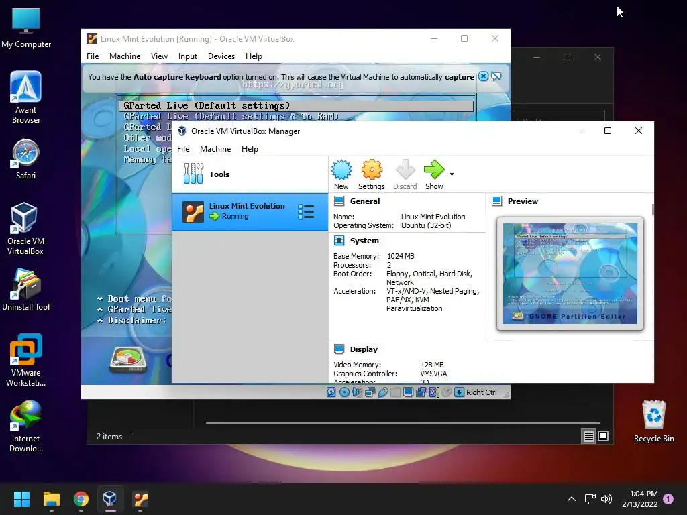Open the Recycle Bin desktop icon
The height and width of the screenshot is (515, 687).
(x=653, y=421)
